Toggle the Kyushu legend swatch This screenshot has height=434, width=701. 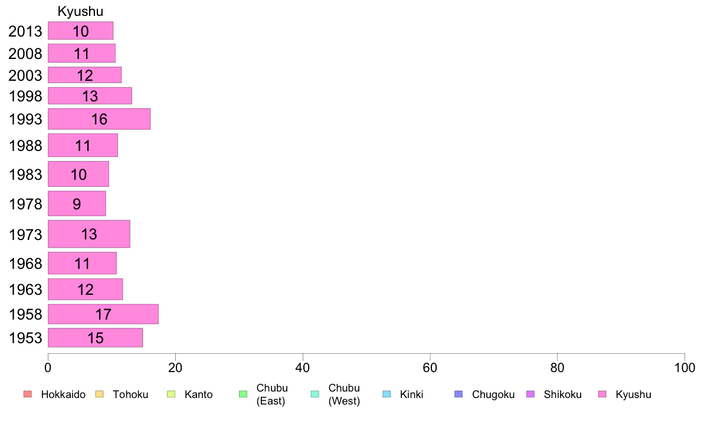pos(602,394)
